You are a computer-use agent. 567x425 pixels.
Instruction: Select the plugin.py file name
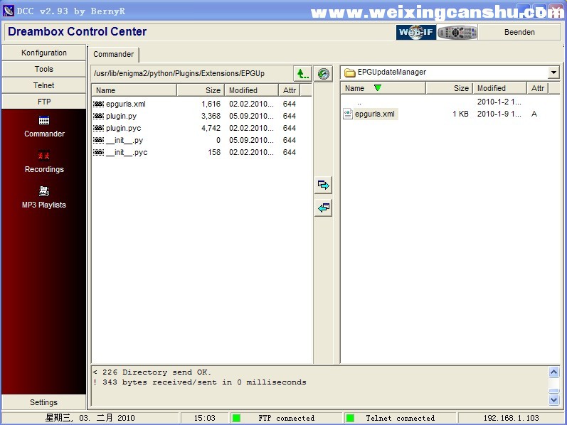point(122,116)
